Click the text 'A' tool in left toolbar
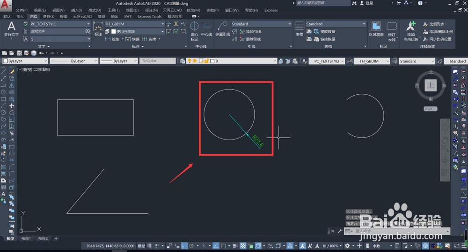 pyautogui.click(x=3, y=194)
